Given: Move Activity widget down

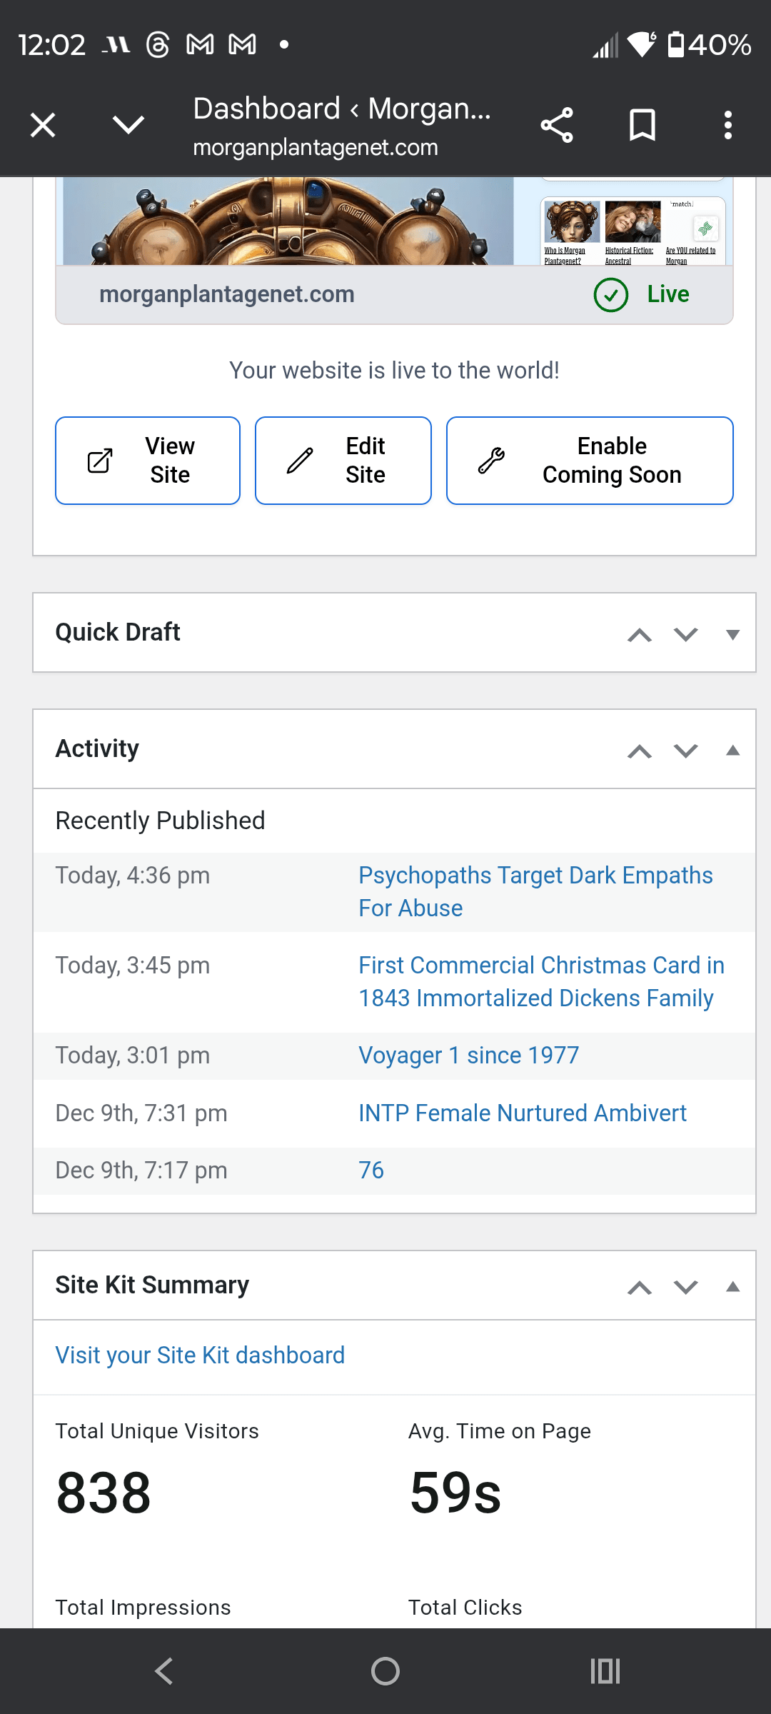Looking at the screenshot, I should pyautogui.click(x=686, y=751).
